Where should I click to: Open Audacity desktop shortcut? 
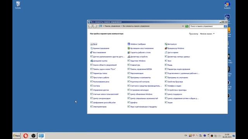227,5
